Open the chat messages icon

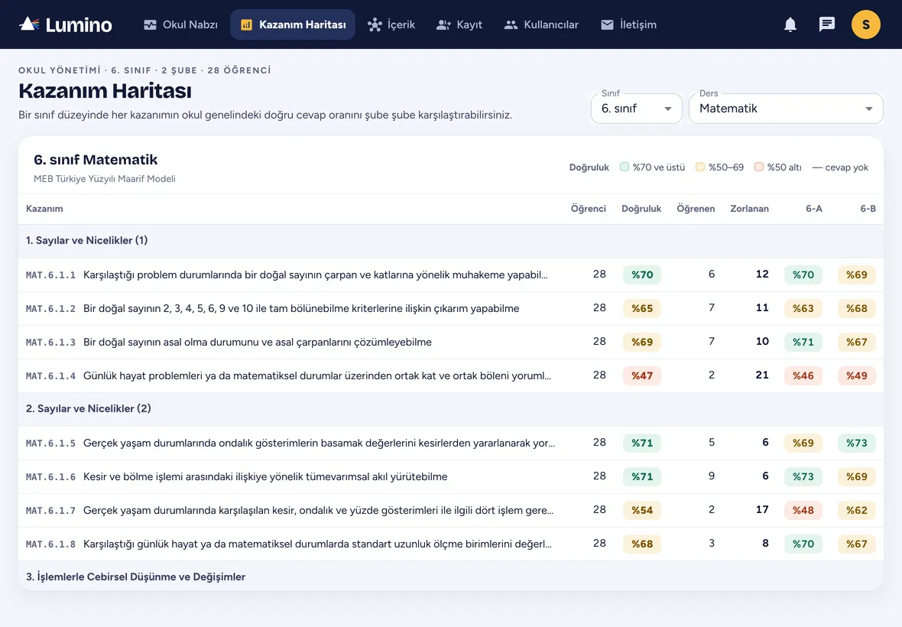[826, 24]
